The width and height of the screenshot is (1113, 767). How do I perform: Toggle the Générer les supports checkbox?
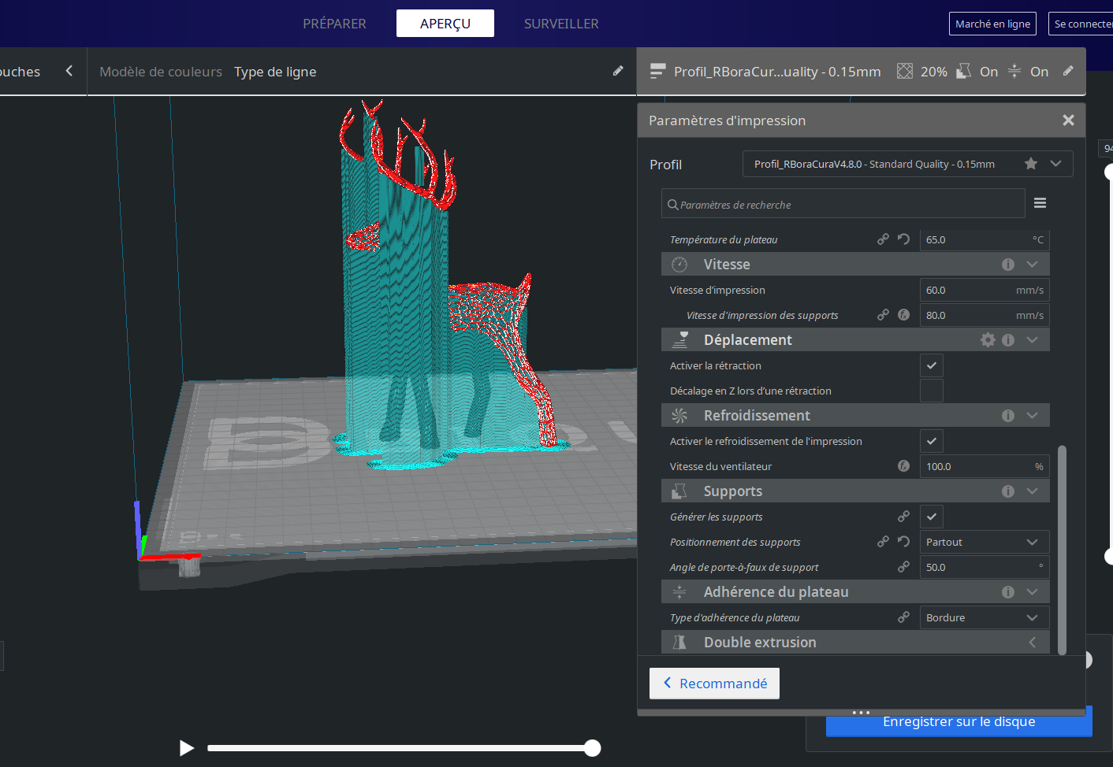click(x=931, y=517)
